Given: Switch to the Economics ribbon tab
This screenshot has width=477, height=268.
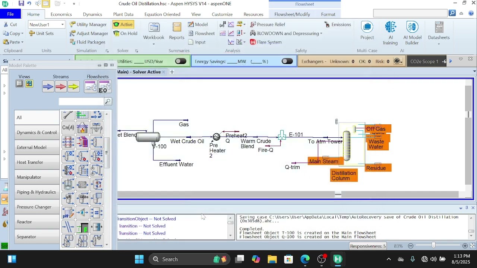Looking at the screenshot, I should (61, 14).
